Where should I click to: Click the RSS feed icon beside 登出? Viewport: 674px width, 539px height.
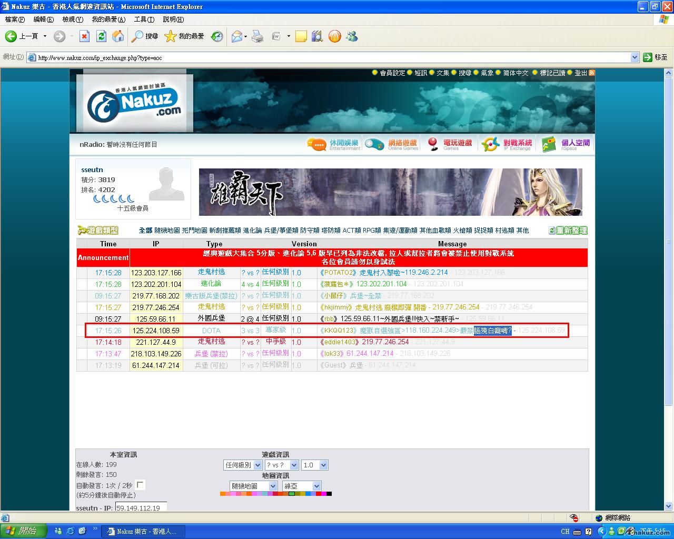591,73
